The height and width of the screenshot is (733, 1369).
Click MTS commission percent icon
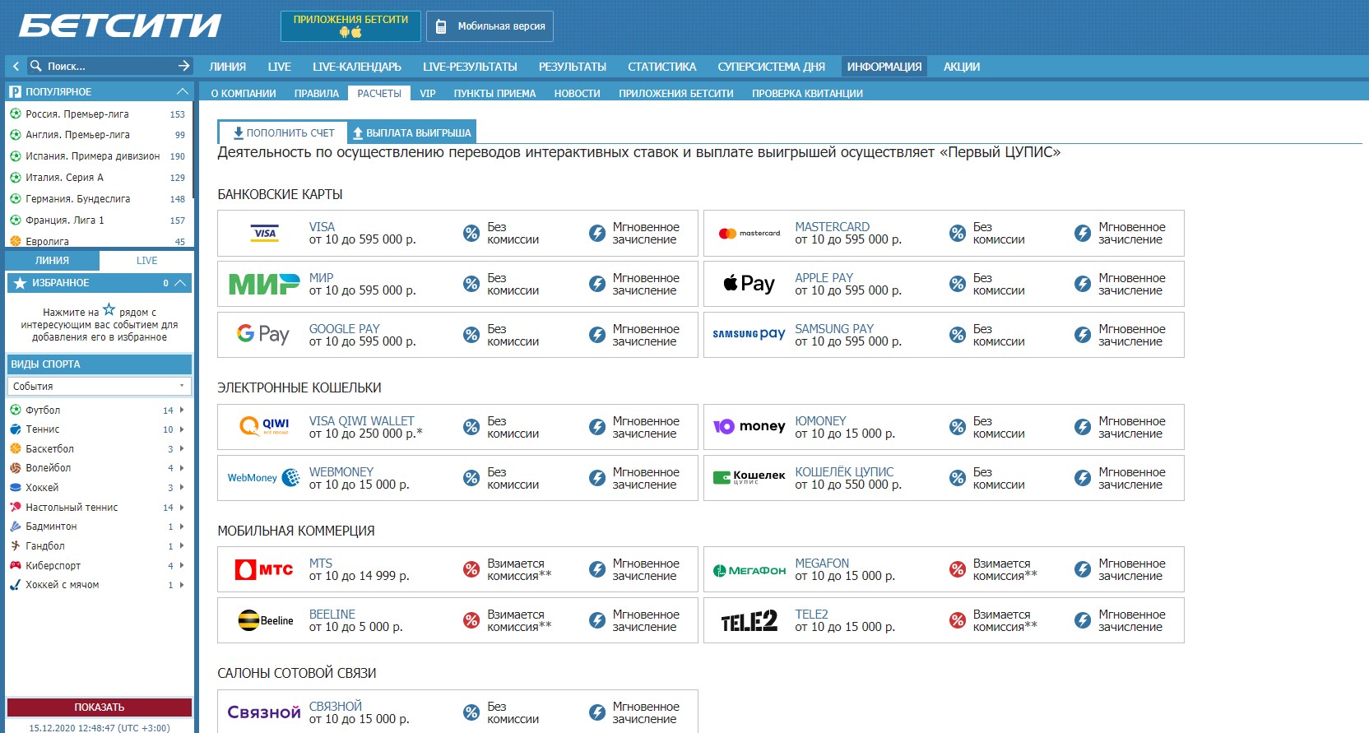[471, 569]
